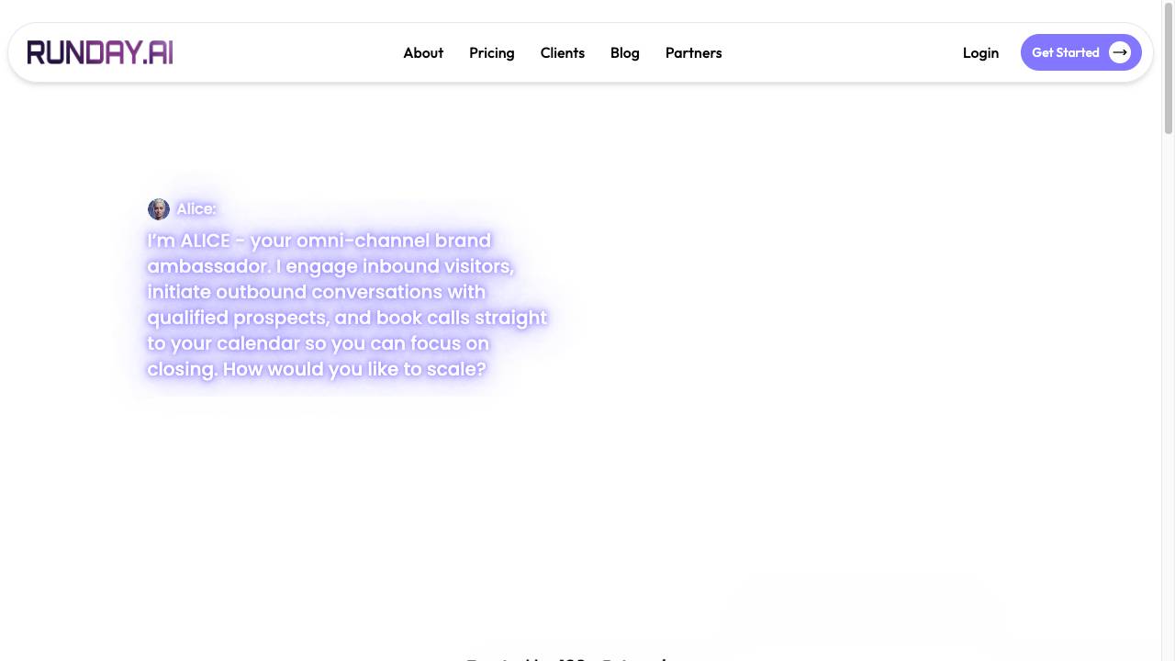Screen dimensions: 1175x661
Task: Click the ALICE intro message text
Action: 347,305
